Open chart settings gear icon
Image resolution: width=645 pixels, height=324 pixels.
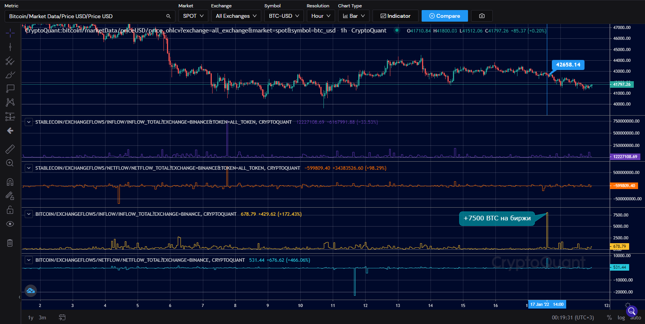[x=628, y=305]
